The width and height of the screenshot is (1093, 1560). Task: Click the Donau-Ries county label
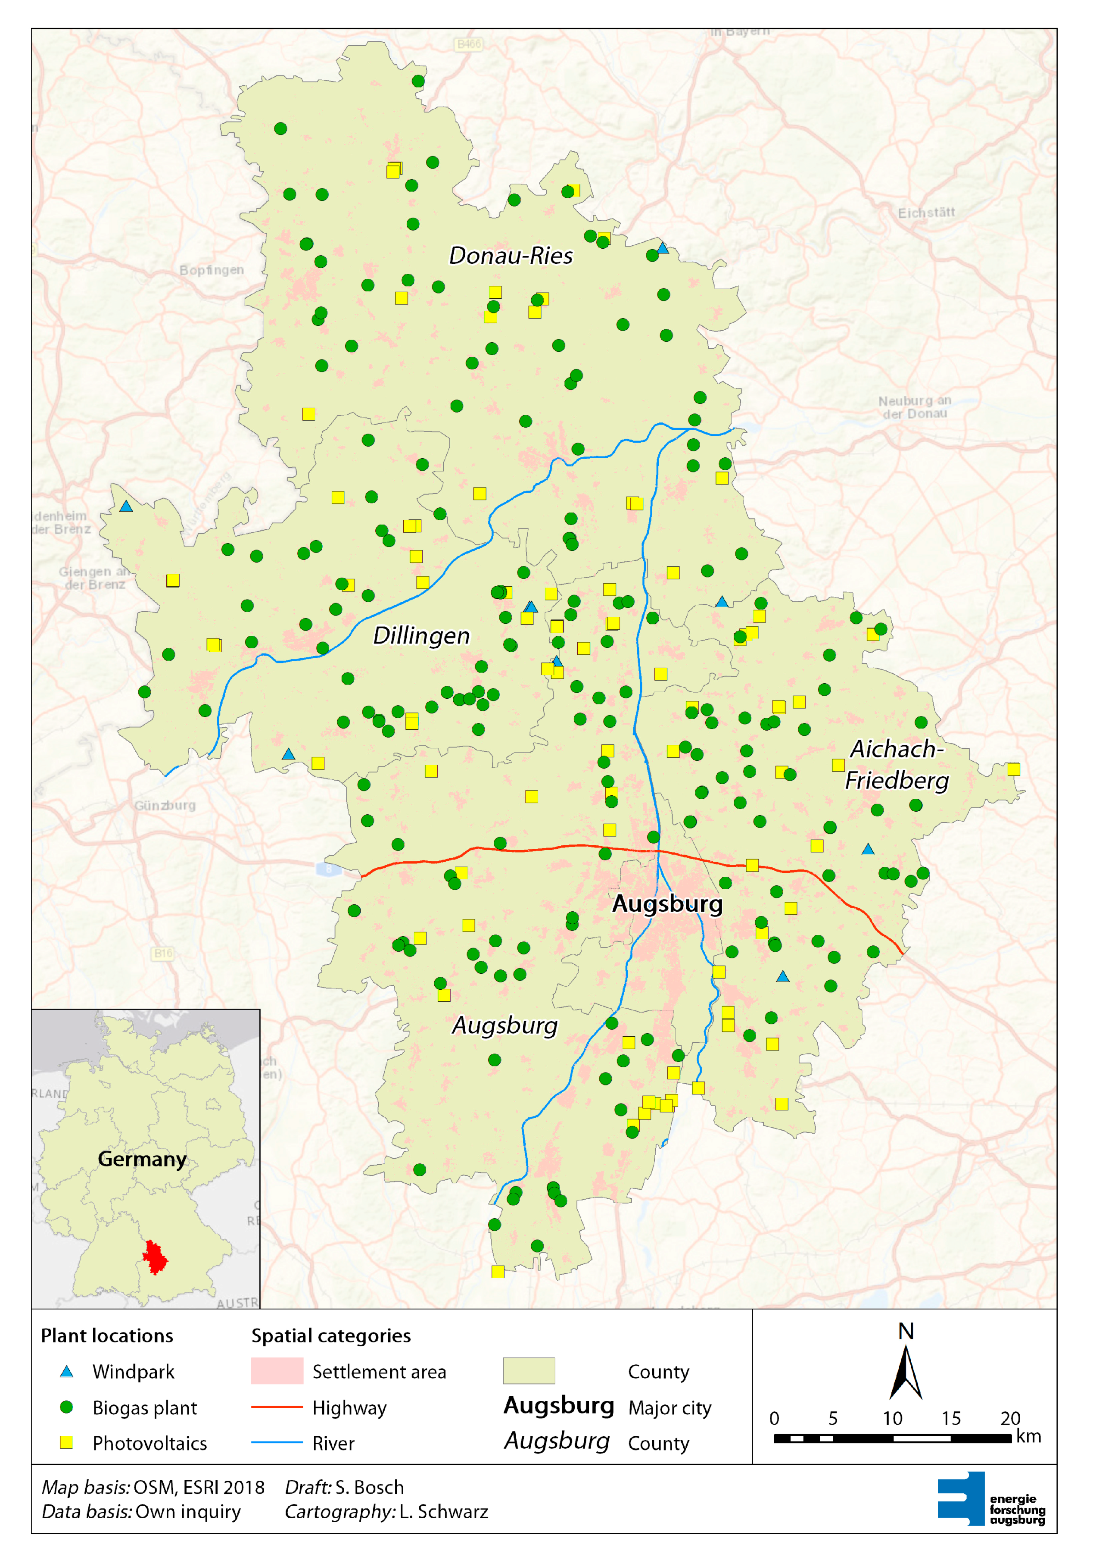pyautogui.click(x=511, y=256)
